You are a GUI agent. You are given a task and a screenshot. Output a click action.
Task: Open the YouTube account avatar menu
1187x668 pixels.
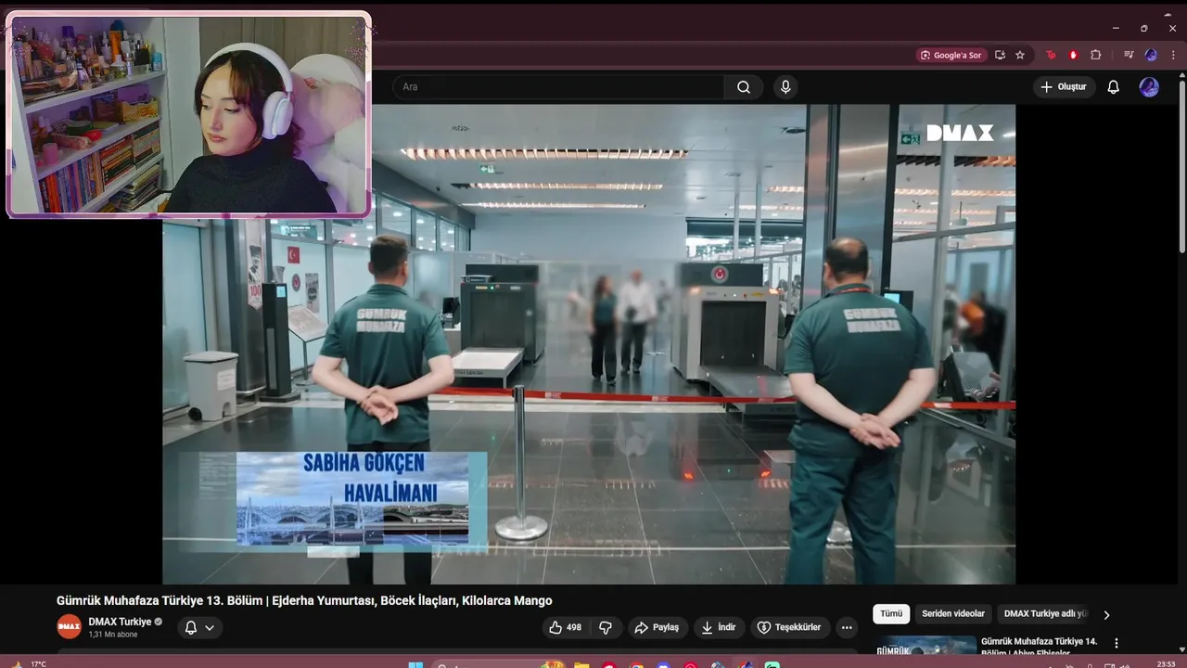coord(1149,87)
